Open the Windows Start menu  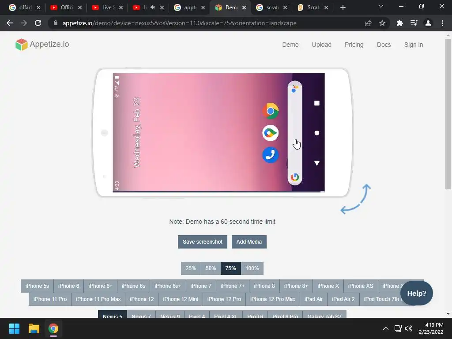click(14, 328)
